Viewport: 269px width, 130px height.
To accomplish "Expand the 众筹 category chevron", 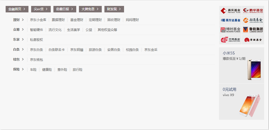I will (23, 30).
